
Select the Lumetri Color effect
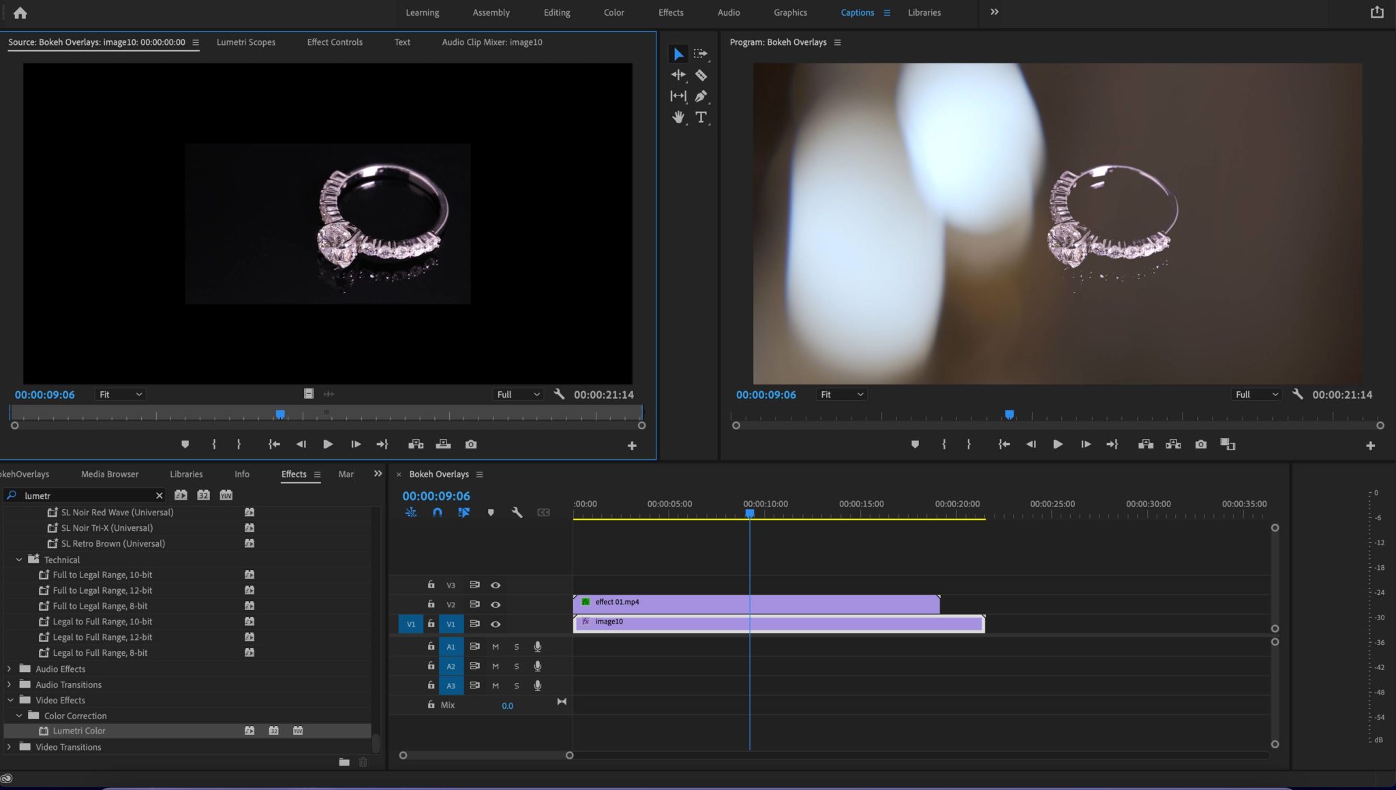click(x=79, y=731)
